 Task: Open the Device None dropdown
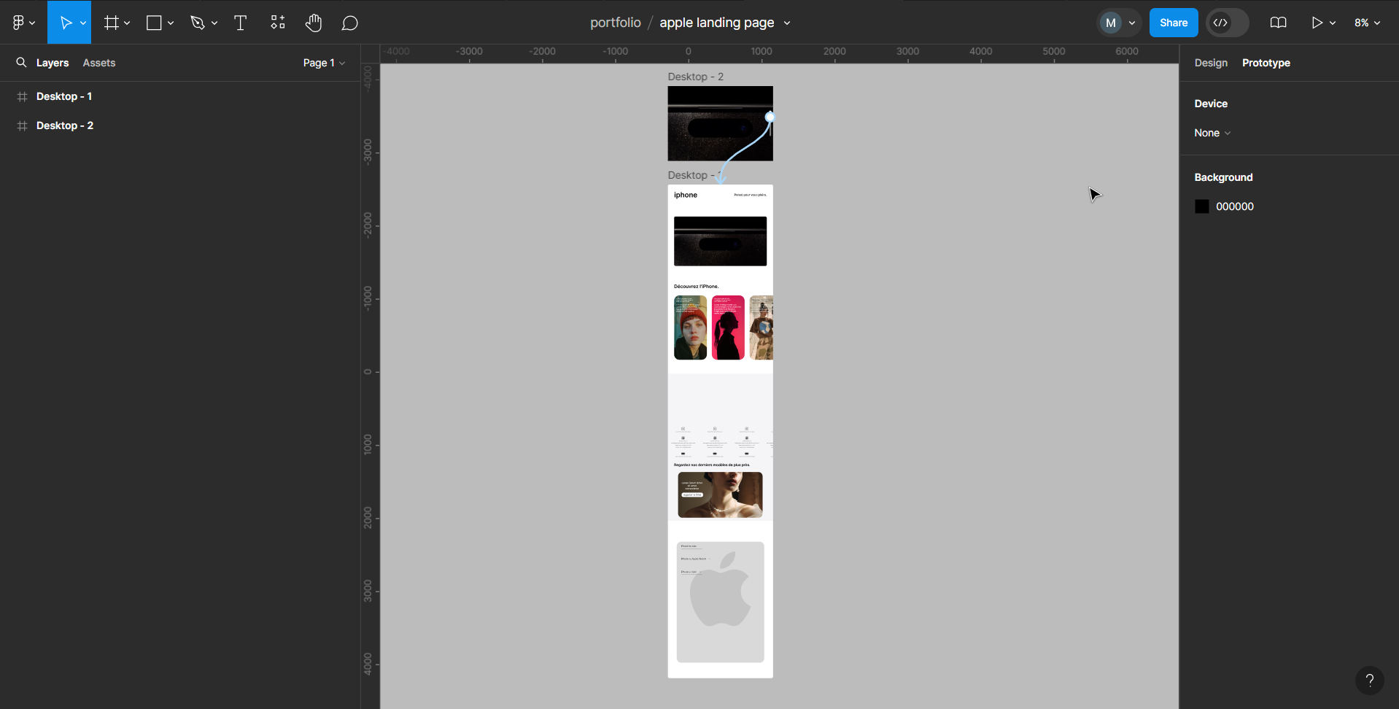click(1212, 133)
